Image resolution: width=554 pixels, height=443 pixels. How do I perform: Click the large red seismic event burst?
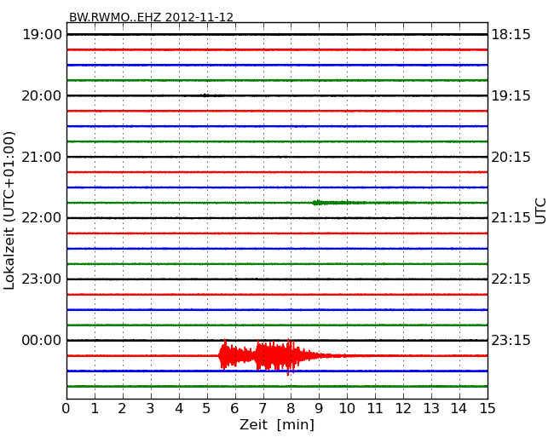pos(268,356)
